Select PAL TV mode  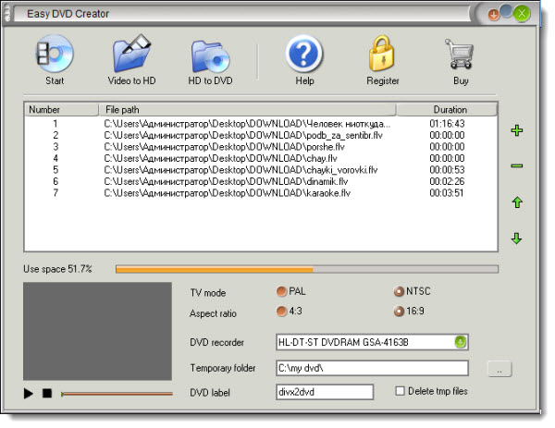pos(281,291)
